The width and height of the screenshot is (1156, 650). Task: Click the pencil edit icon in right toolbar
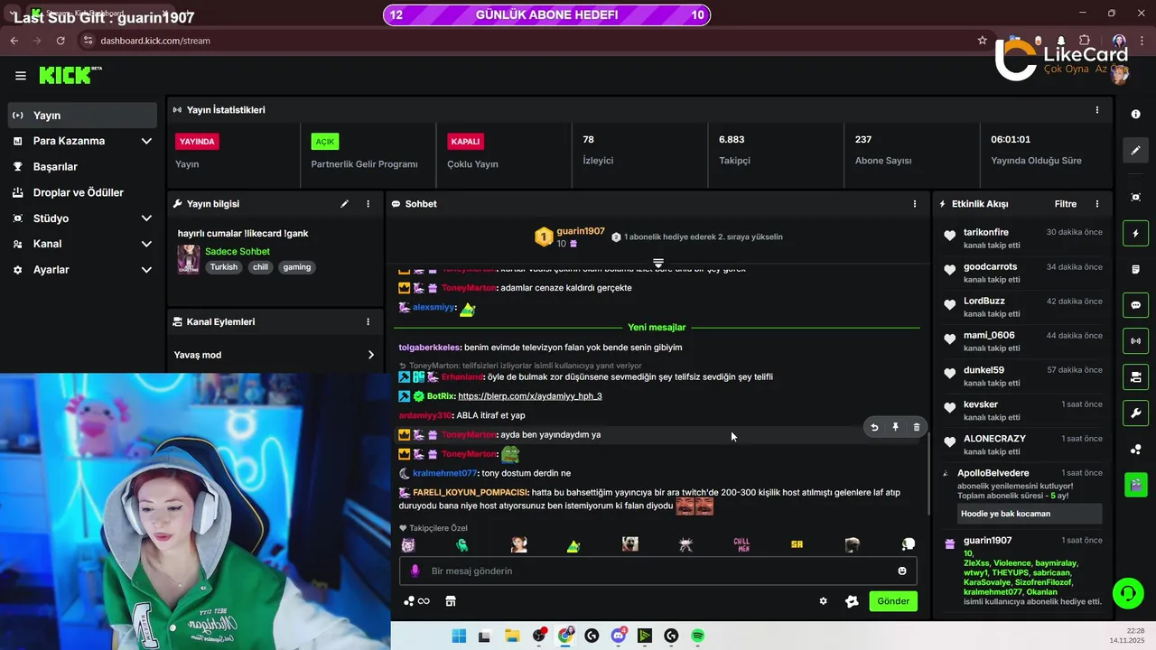(x=1135, y=150)
